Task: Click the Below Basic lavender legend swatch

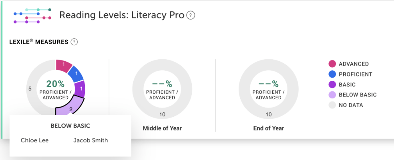Action: point(332,95)
